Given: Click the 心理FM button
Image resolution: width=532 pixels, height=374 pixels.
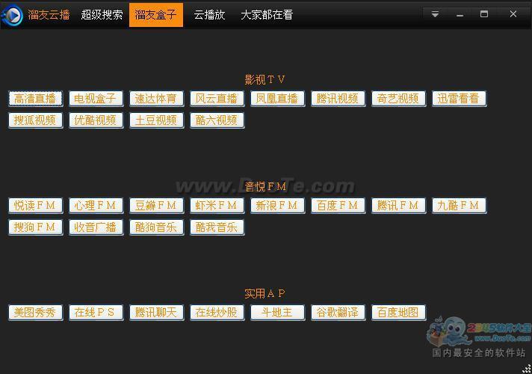Looking at the screenshot, I should click(96, 206).
